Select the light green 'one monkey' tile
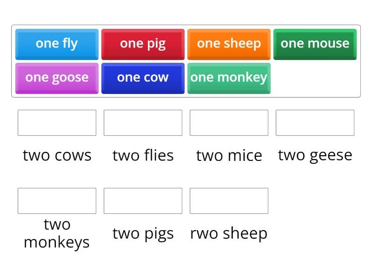Screen dimensions: 372x279 pyautogui.click(x=229, y=77)
